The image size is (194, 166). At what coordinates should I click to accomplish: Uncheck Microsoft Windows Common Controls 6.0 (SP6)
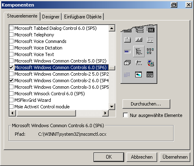(11, 67)
